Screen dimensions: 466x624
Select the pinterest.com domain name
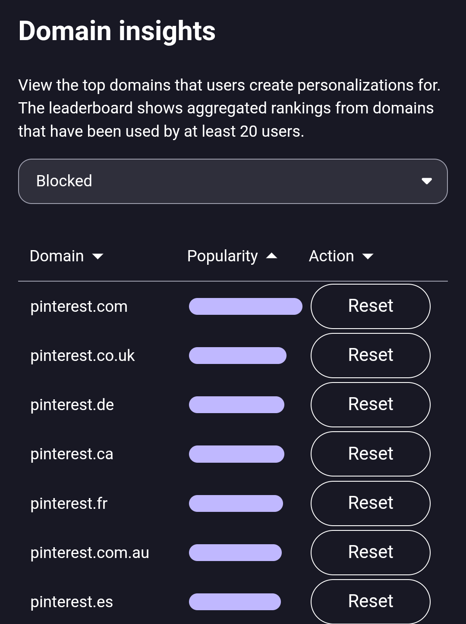[x=79, y=306]
